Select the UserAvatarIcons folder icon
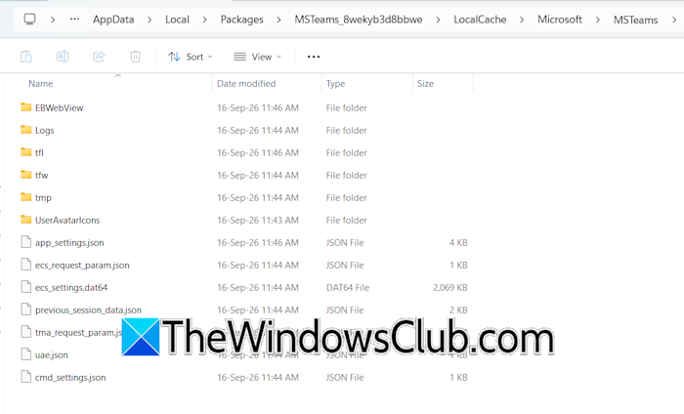Viewport: 684px width, 414px height. [26, 220]
